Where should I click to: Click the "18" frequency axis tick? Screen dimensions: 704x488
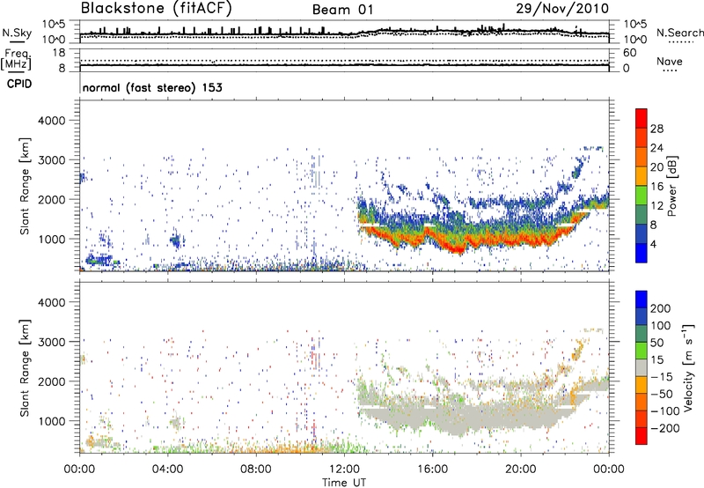click(x=59, y=53)
